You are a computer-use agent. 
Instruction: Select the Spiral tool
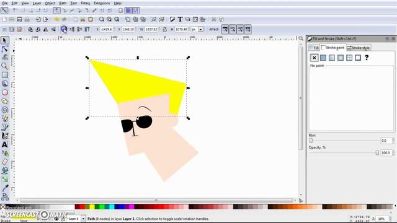click(x=5, y=110)
